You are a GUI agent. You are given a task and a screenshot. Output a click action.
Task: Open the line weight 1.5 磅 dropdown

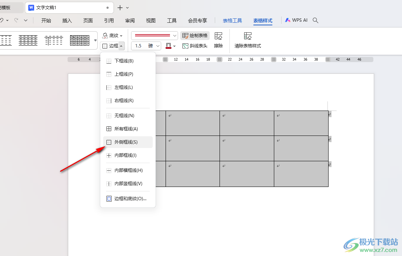pyautogui.click(x=158, y=46)
